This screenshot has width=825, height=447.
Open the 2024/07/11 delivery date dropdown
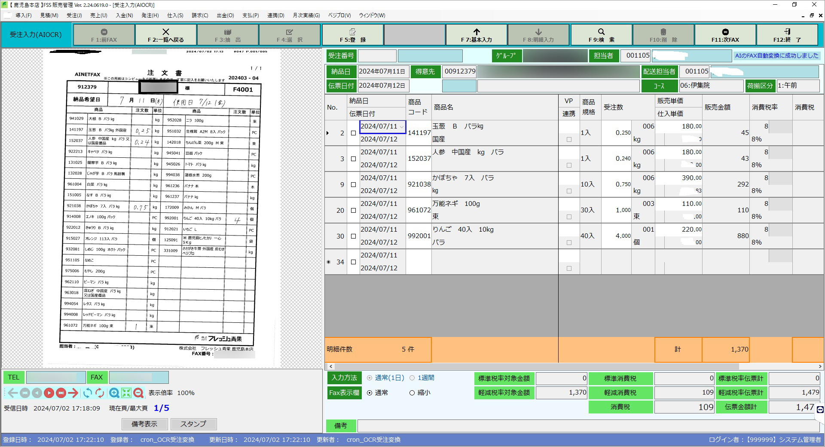coord(402,127)
